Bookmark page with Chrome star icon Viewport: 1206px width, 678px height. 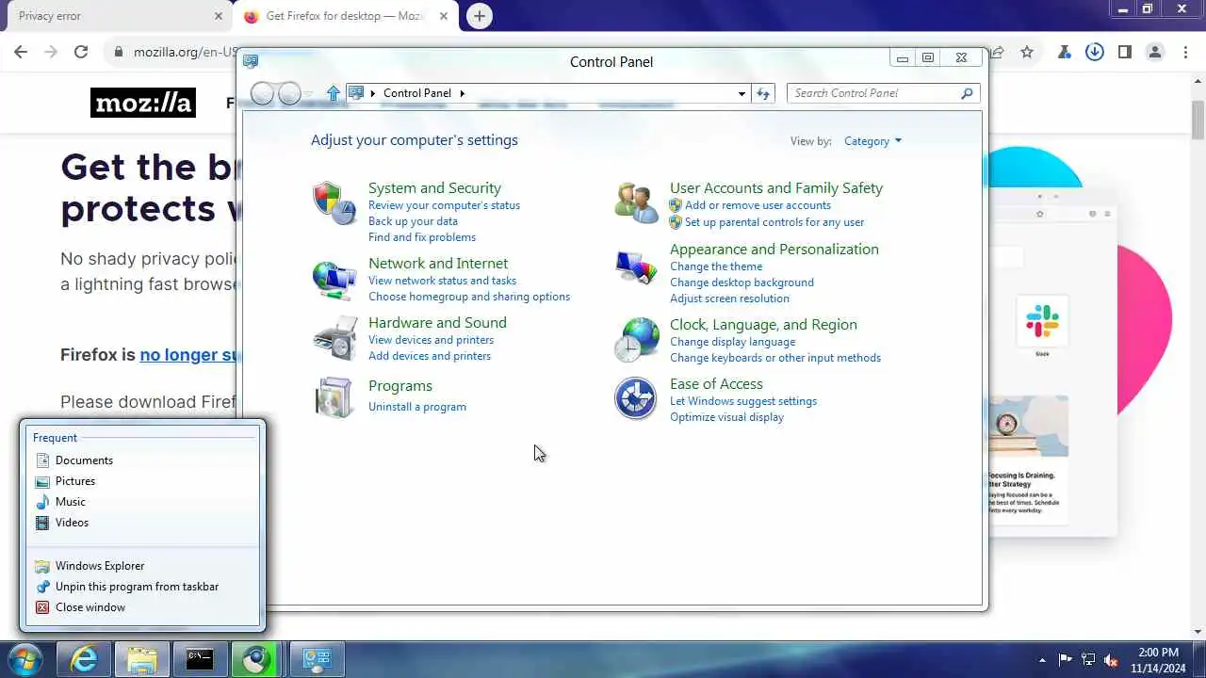pyautogui.click(x=1027, y=53)
